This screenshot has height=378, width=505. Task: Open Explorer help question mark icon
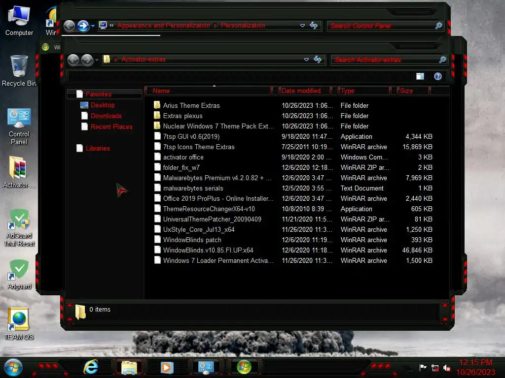click(438, 76)
